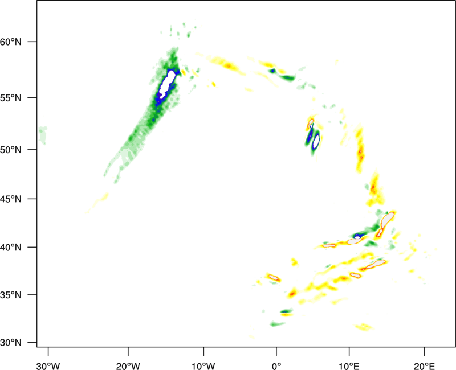This screenshot has height=370, width=456.
Task: Click the 0° longitude label
Action: click(276, 366)
